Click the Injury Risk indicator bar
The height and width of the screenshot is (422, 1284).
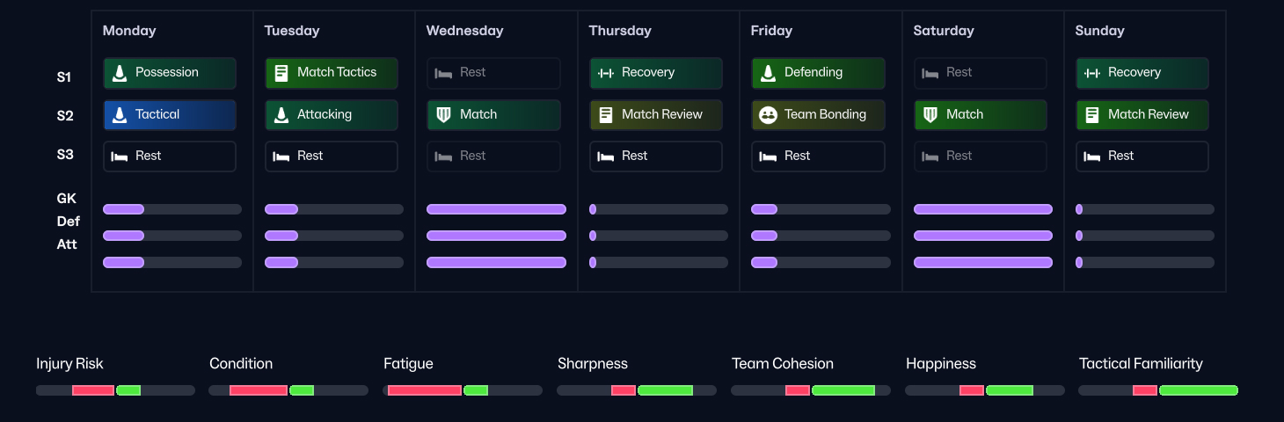pos(115,390)
